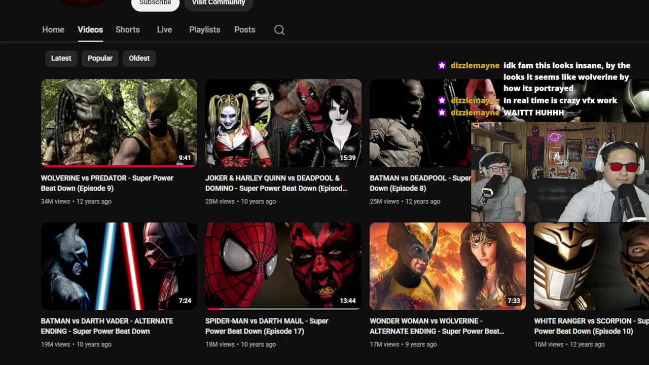The height and width of the screenshot is (365, 649).
Task: Open Wonder Woman vs Wolverine thumbnail
Action: tap(448, 266)
